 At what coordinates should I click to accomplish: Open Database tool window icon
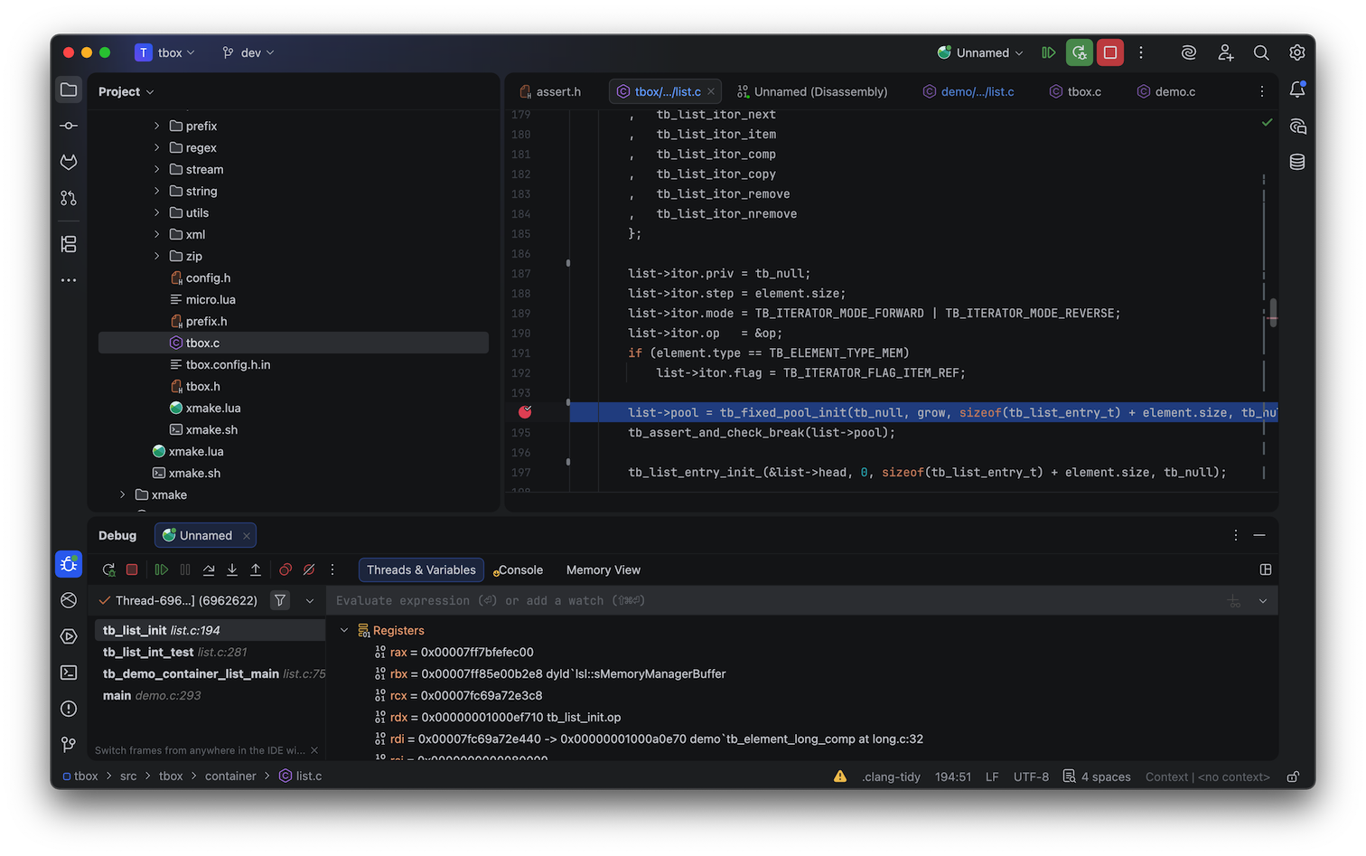pyautogui.click(x=1297, y=163)
